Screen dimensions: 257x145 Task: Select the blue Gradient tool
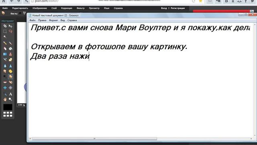pos(5,54)
